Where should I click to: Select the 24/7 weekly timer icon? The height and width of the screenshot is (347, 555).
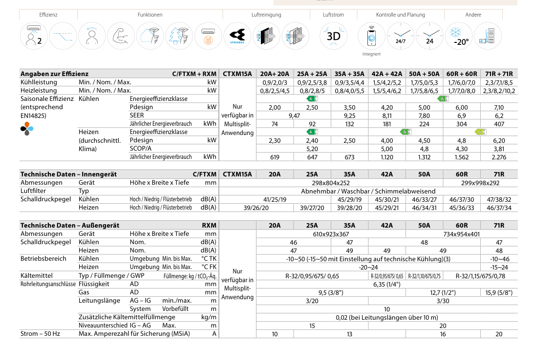(x=401, y=36)
